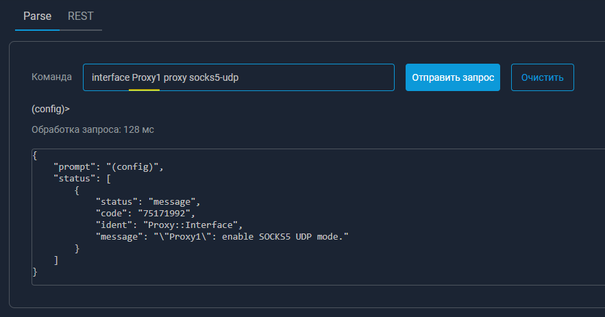
Task: Click the closing square bracket in the JSON output
Action: pos(56,260)
